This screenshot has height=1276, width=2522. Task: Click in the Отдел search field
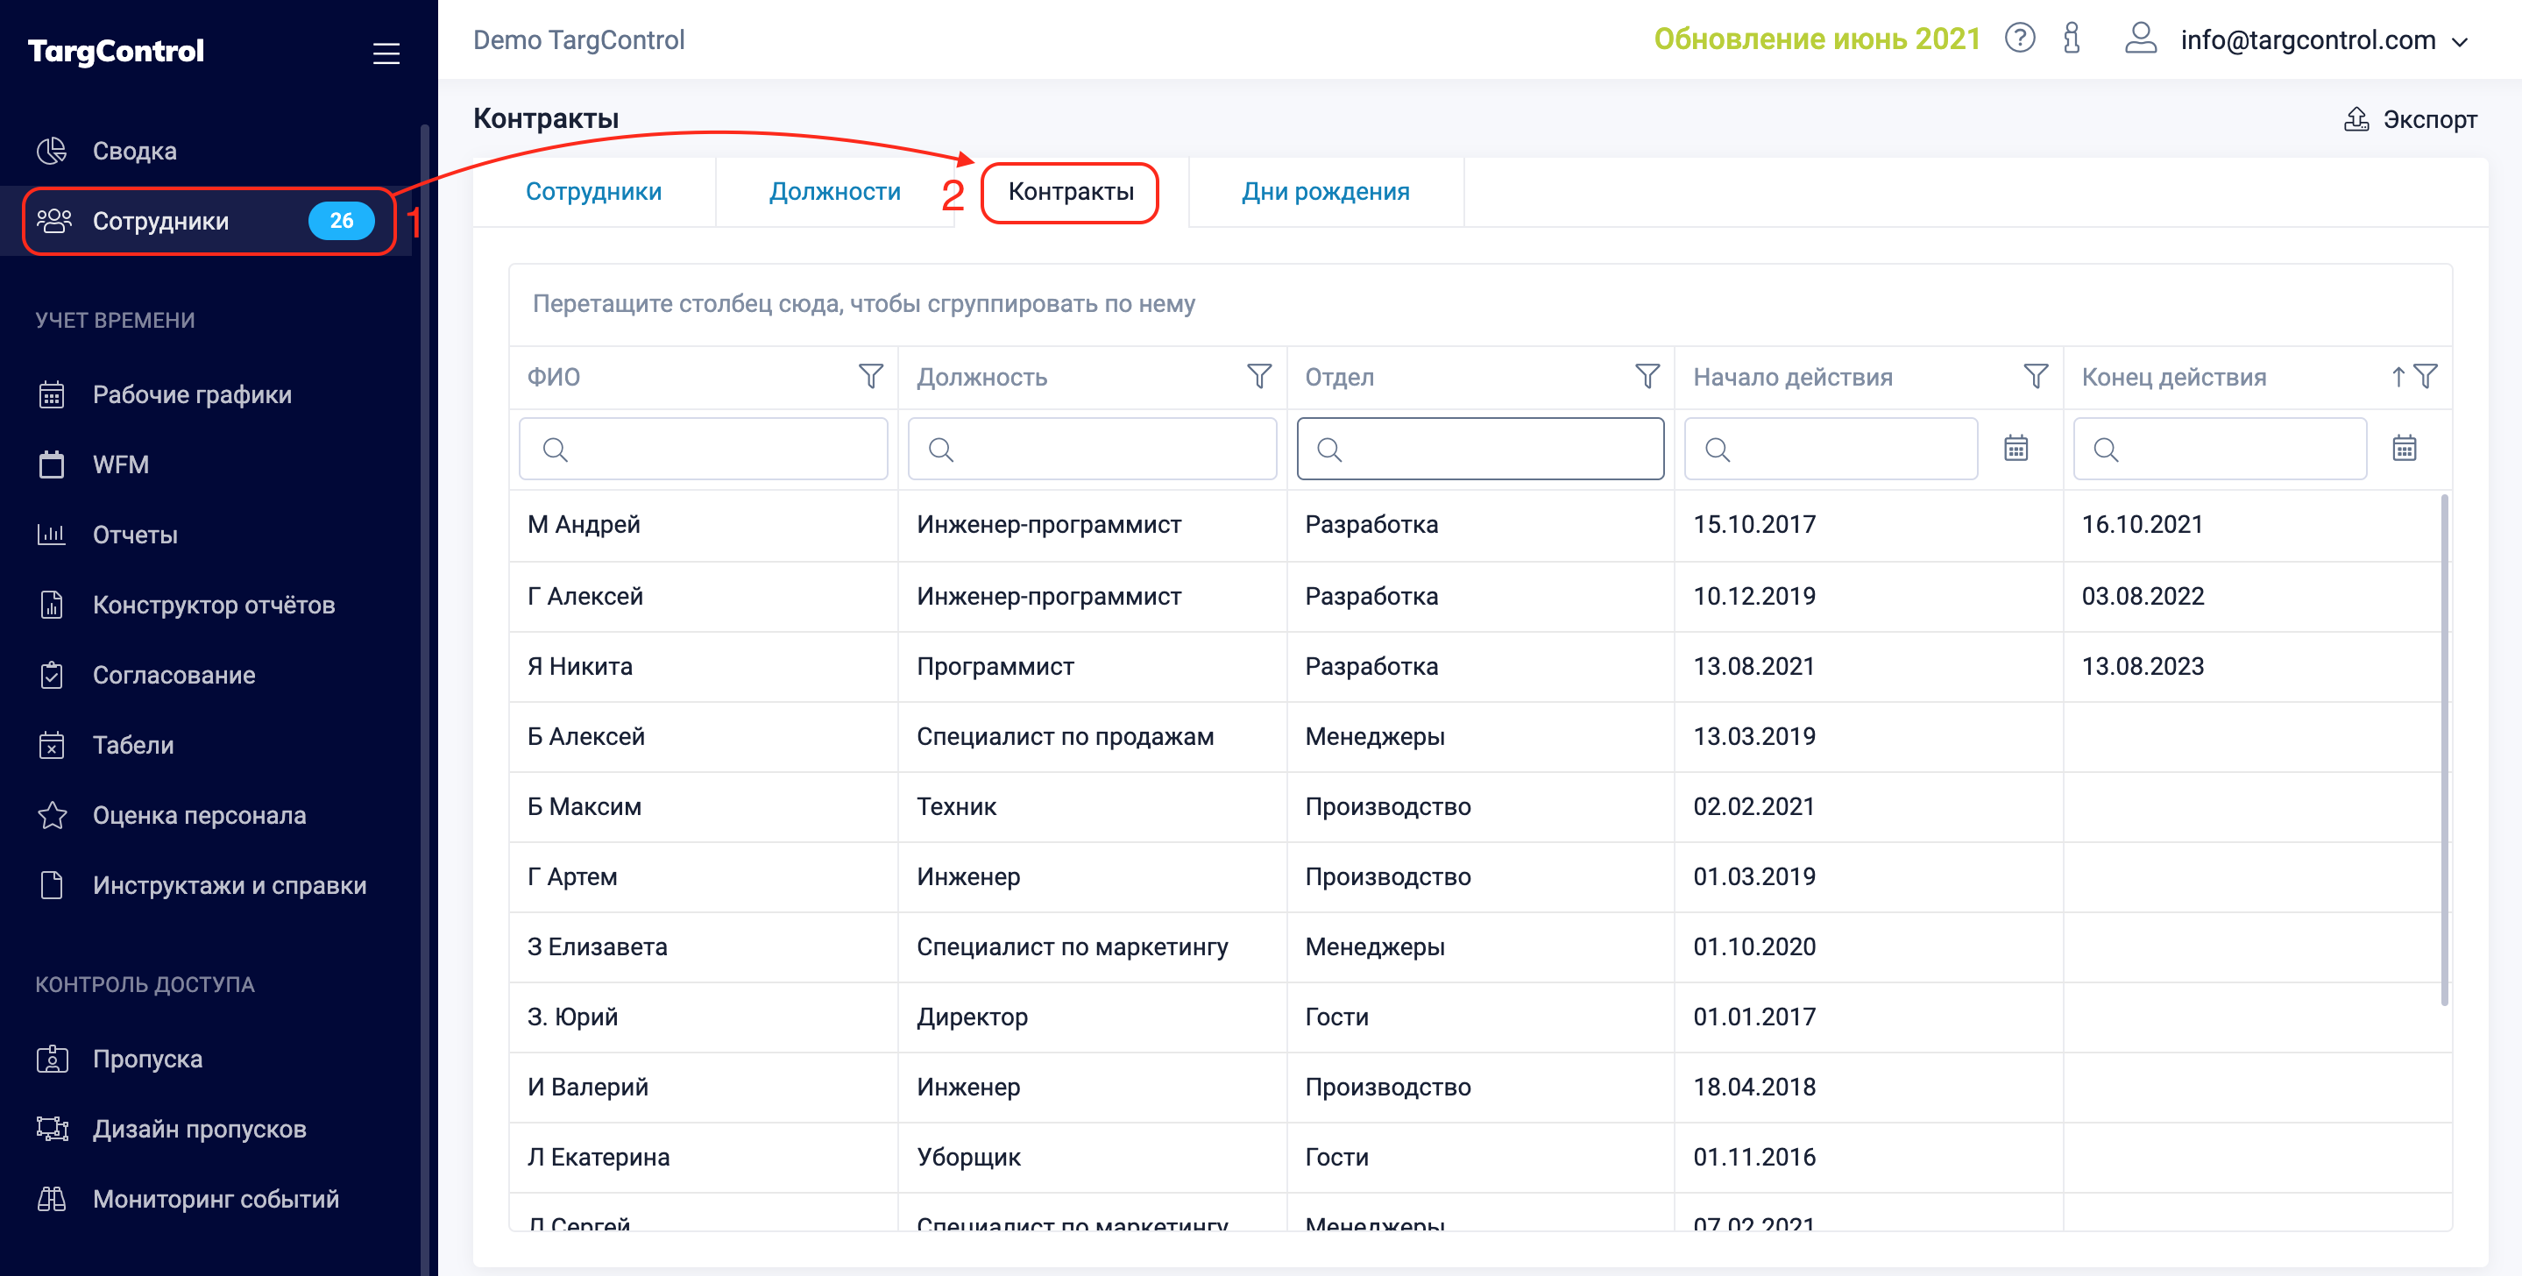(x=1480, y=449)
